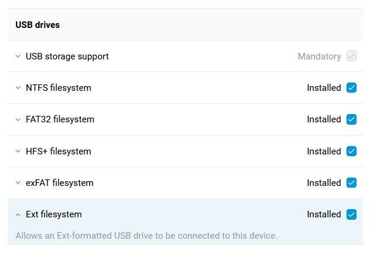Toggle the exFAT filesystem checkbox

[351, 183]
